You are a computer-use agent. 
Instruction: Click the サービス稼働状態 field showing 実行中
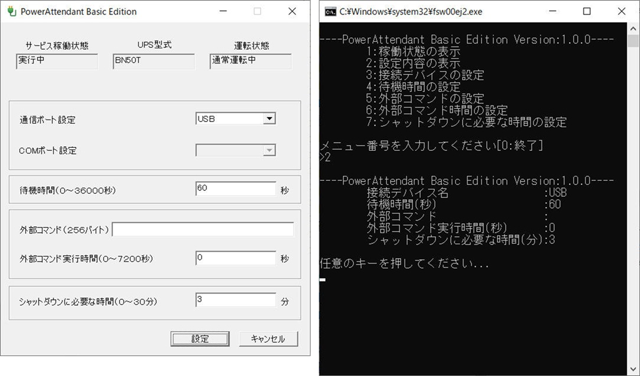point(57,61)
